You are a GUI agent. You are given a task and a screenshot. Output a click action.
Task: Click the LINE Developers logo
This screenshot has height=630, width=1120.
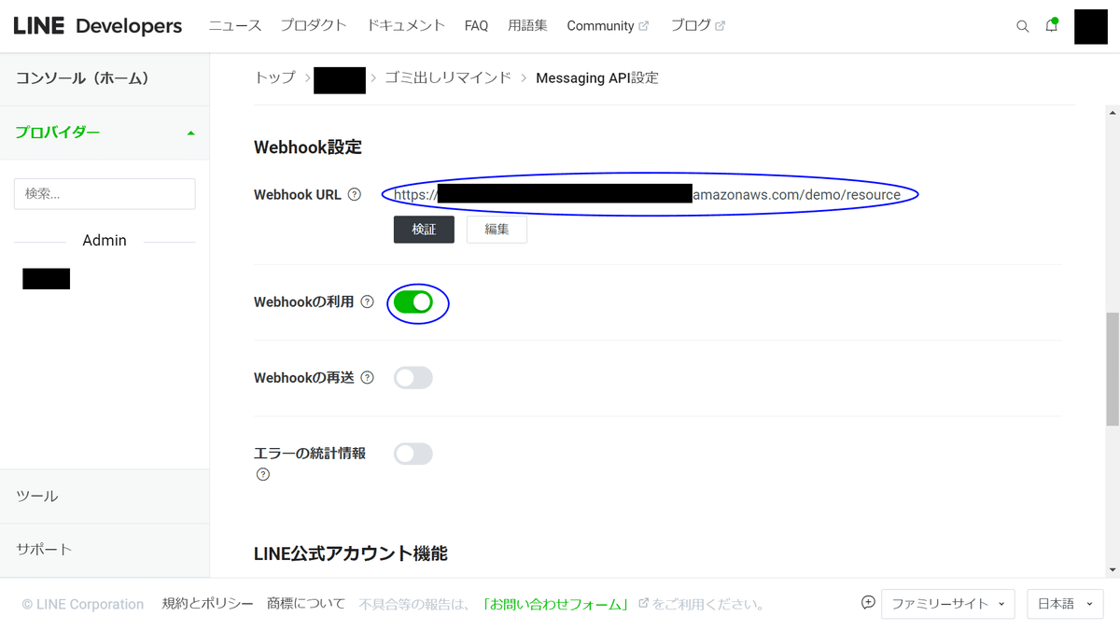(97, 25)
